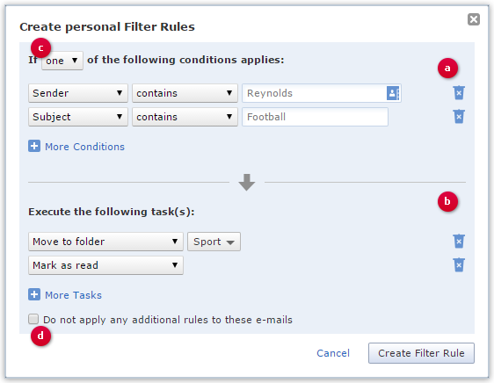Expand the Move to folder dropdown
Image resolution: width=494 pixels, height=383 pixels.
click(x=105, y=242)
